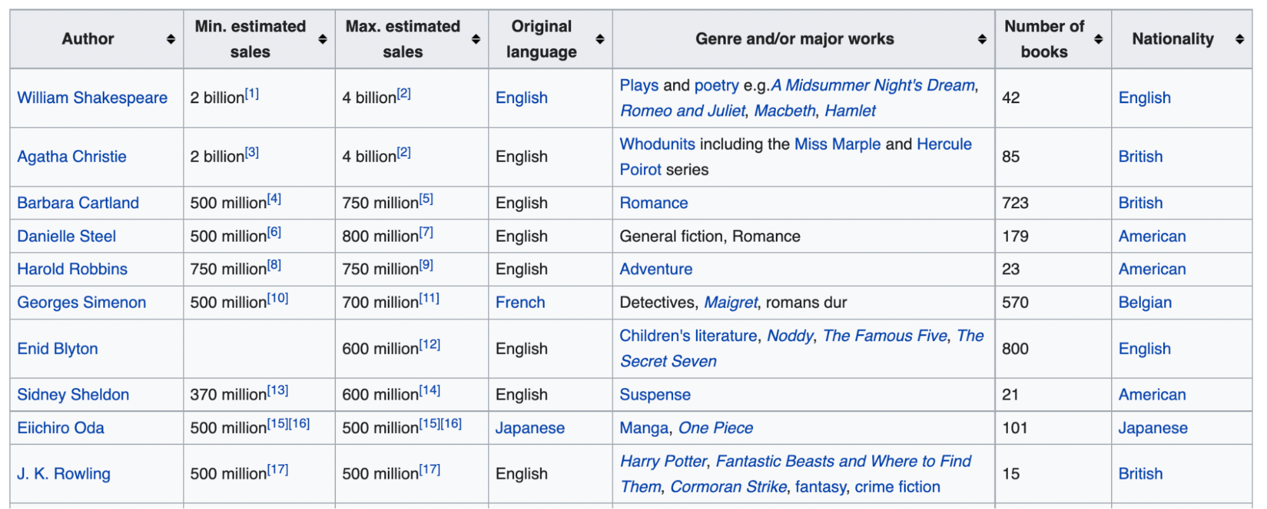Open the One Piece link

[x=716, y=428]
